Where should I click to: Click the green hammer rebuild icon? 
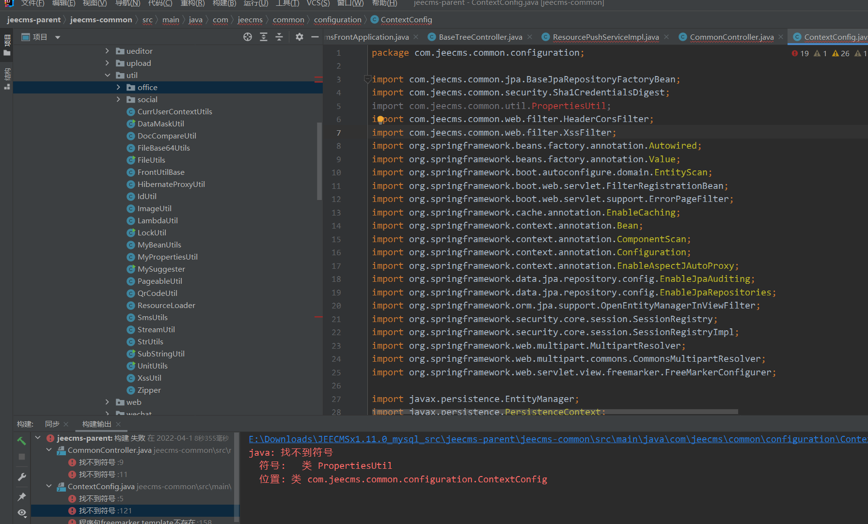pyautogui.click(x=21, y=440)
